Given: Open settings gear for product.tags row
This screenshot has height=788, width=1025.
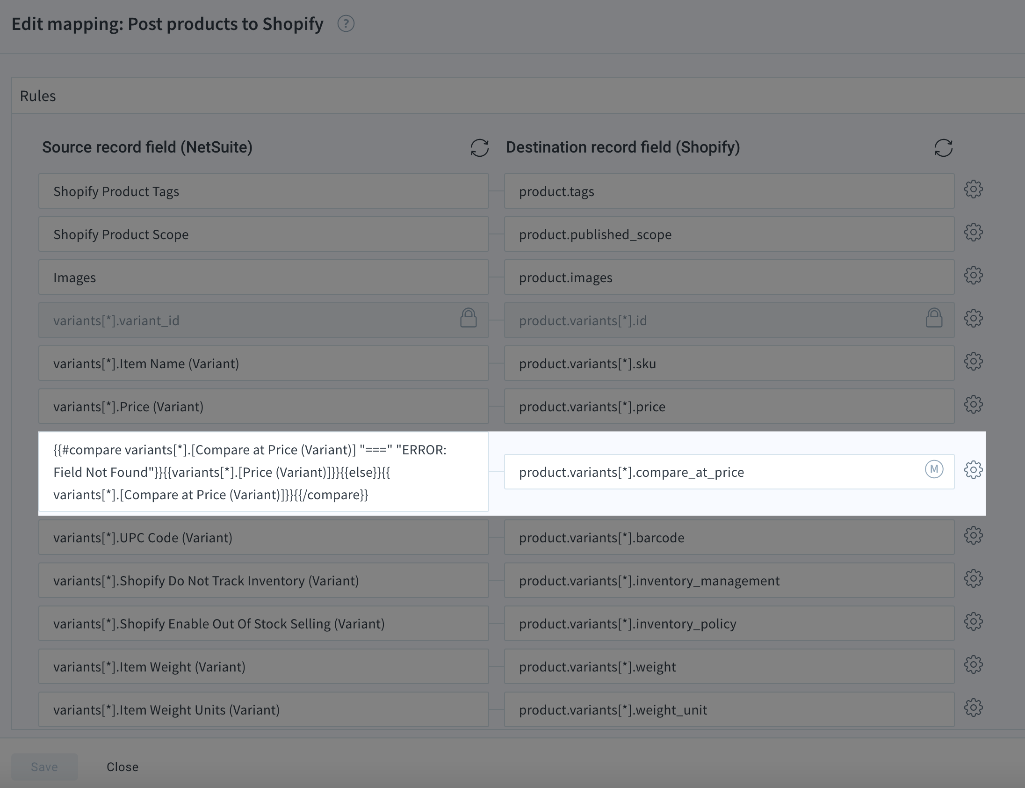Looking at the screenshot, I should coord(974,190).
